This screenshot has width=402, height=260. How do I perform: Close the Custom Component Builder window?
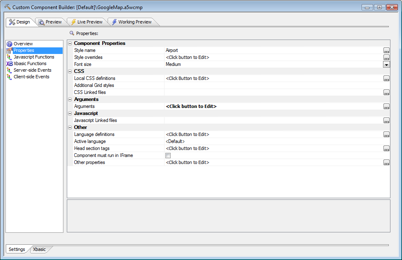click(392, 7)
